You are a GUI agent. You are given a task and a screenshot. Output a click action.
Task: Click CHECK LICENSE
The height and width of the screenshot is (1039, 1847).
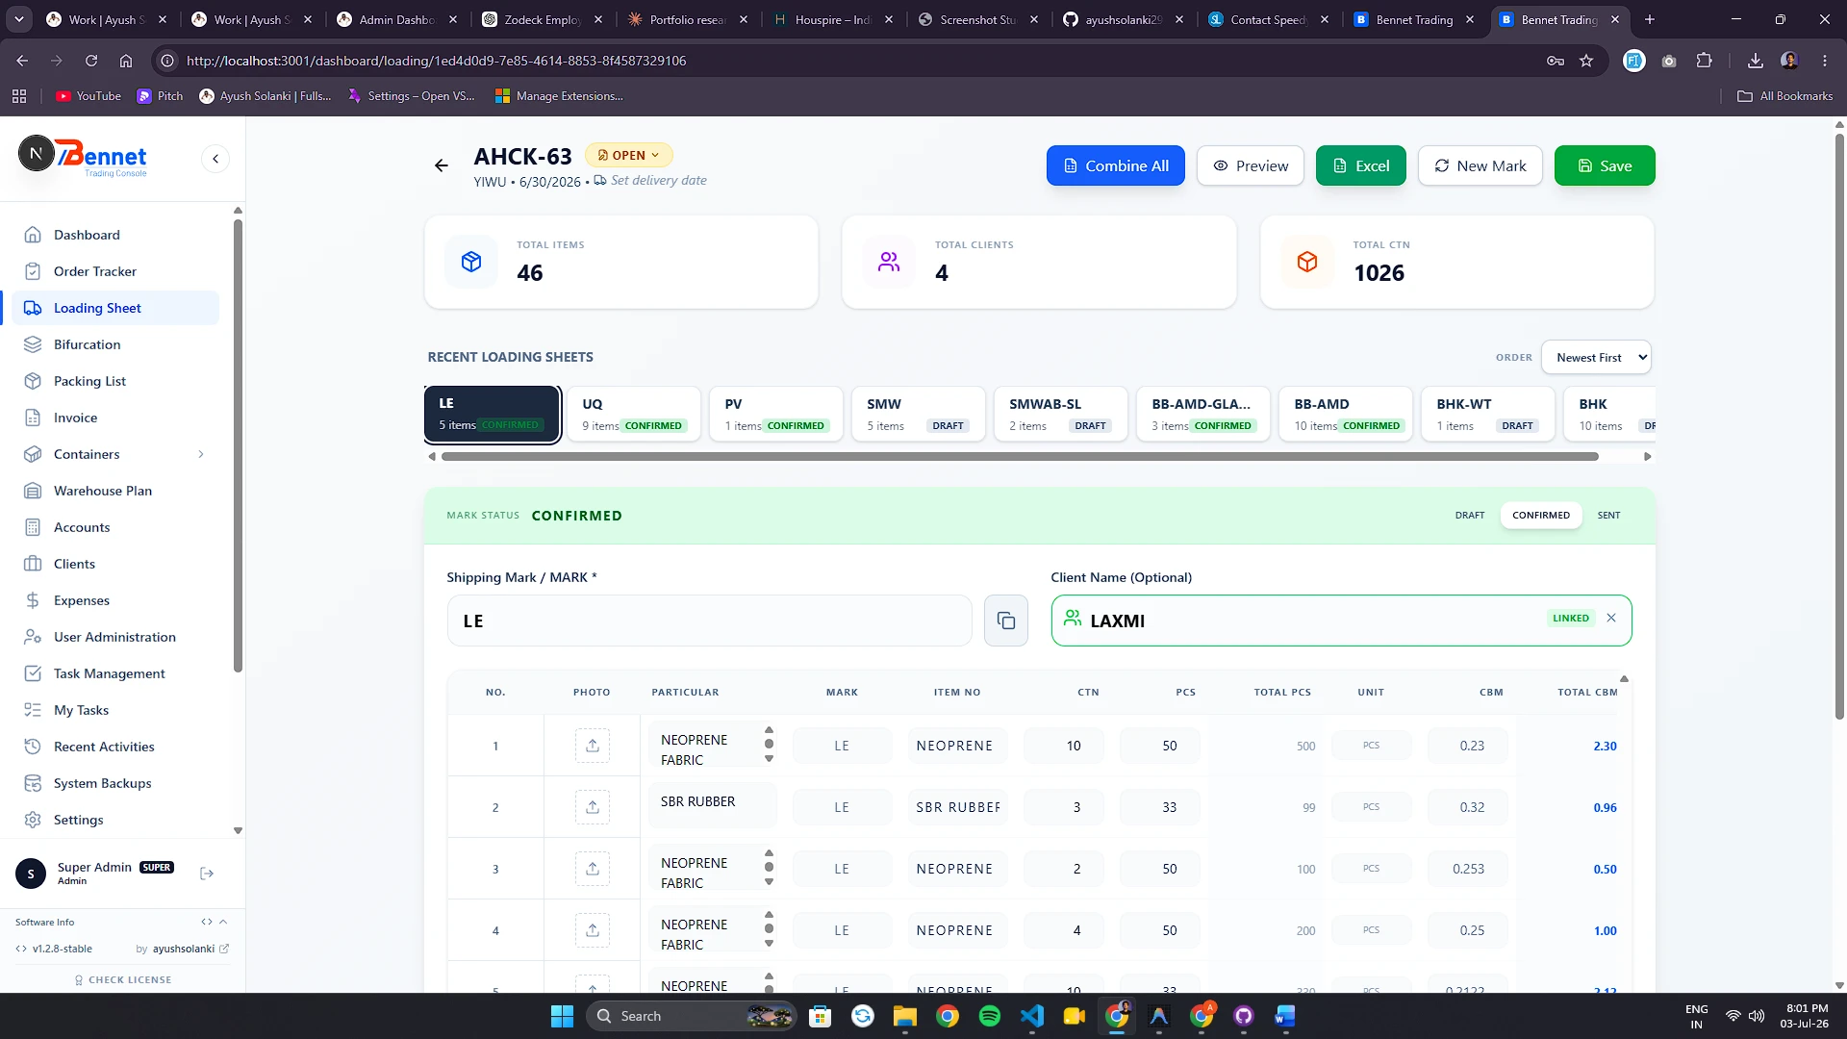[x=122, y=979]
